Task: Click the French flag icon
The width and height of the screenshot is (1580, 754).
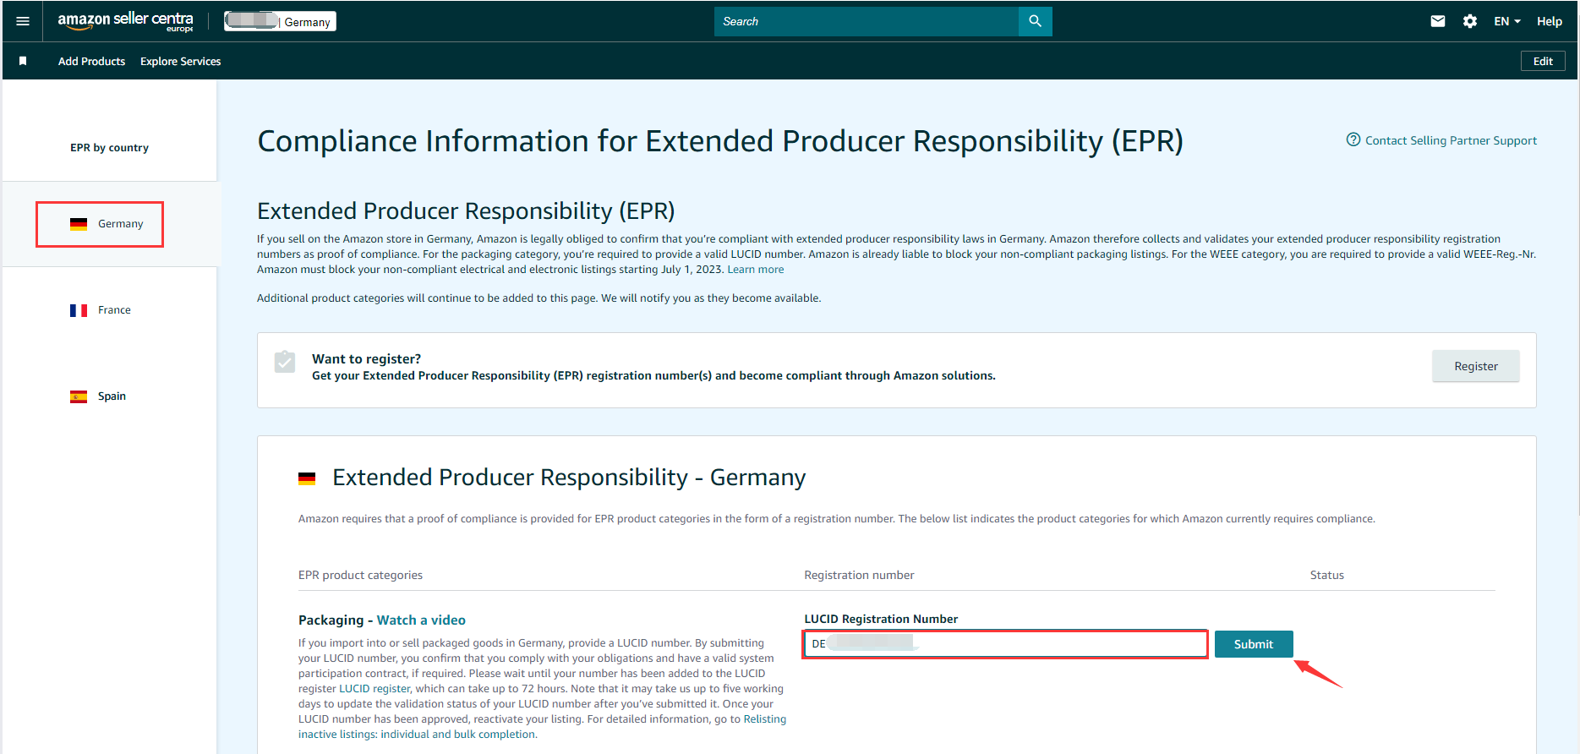Action: 79,310
